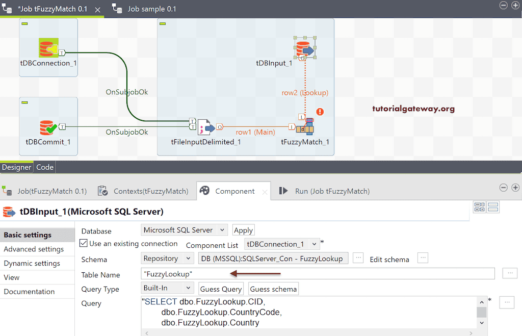522x336 pixels.
Task: Click the Guess Query button
Action: [x=221, y=289]
